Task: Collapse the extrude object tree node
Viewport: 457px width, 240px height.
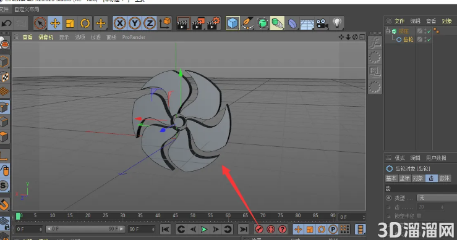Action: coord(388,31)
